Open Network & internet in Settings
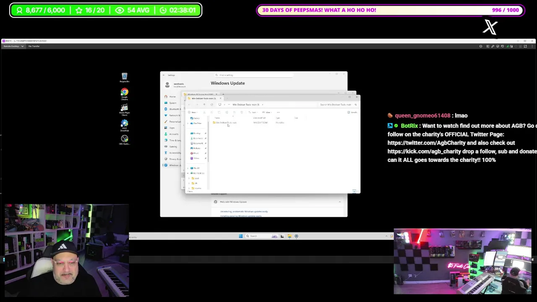 pos(172,115)
